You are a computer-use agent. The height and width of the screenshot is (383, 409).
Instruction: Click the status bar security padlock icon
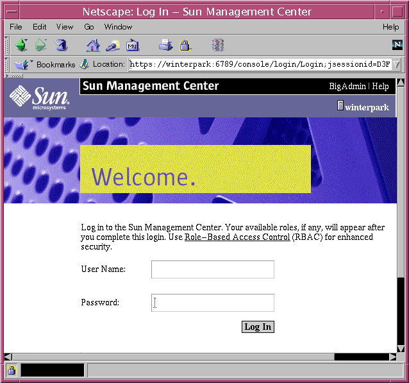coord(11,370)
